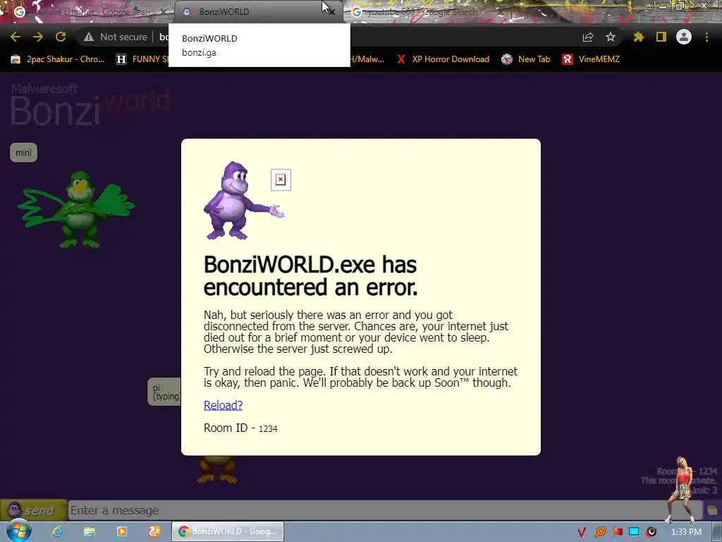Screen dimensions: 722x542
Task: Open the 2pac Shakur bookmark
Action: point(58,59)
